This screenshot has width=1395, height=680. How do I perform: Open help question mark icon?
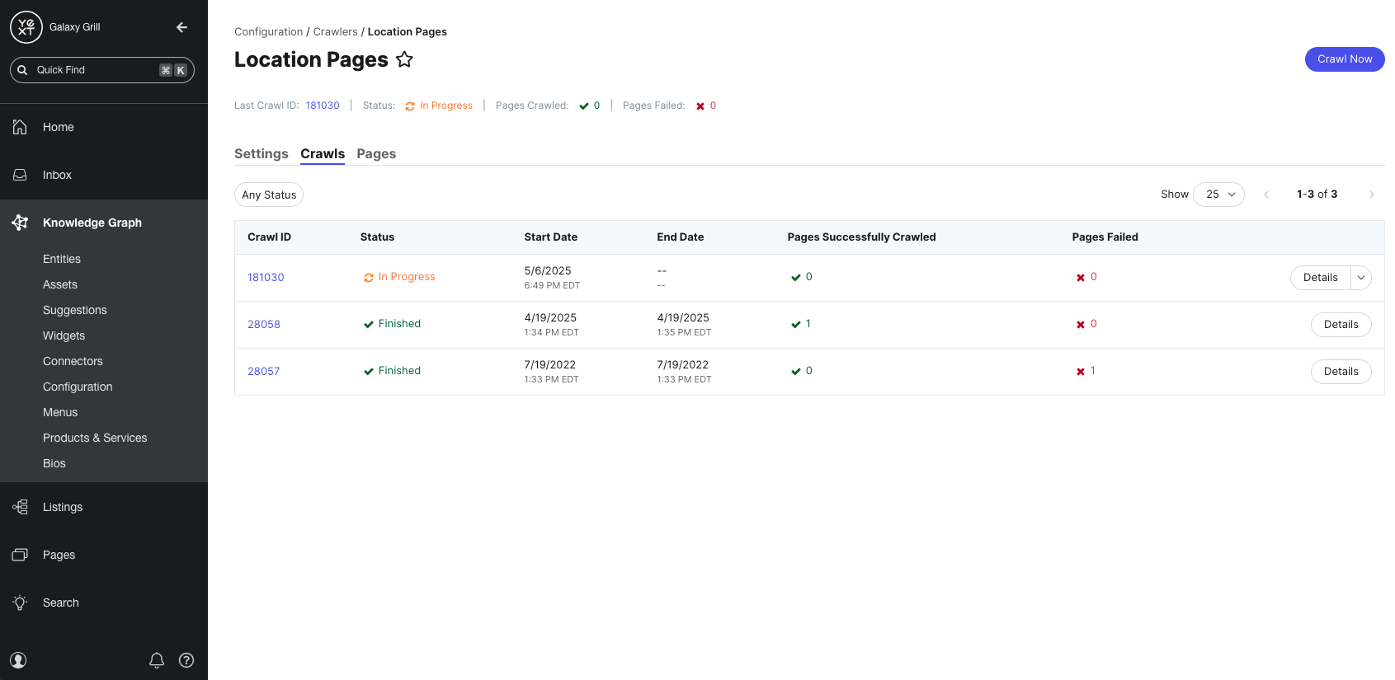[186, 660]
